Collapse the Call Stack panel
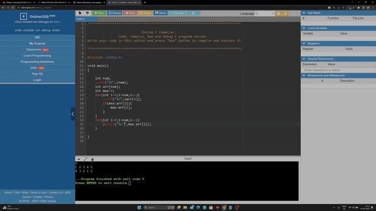 click(x=304, y=13)
